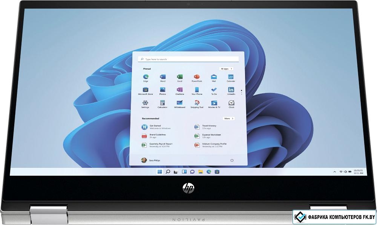This screenshot has height=225, width=377.
Task: Open Widgets from the taskbar
Action: pyautogui.click(x=184, y=172)
